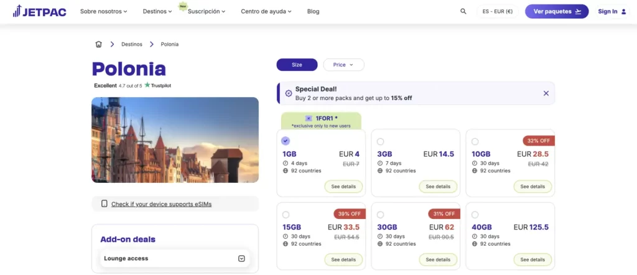Expand the Sobre nosotros menu
This screenshot has width=637, height=275.
point(104,11)
